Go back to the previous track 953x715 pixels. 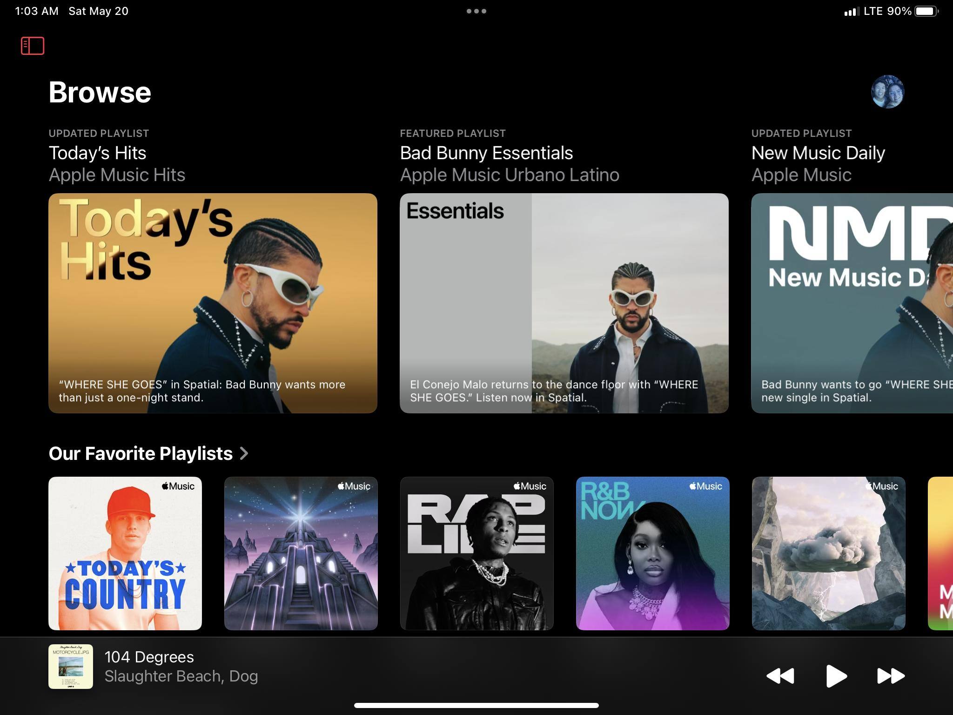coord(780,675)
